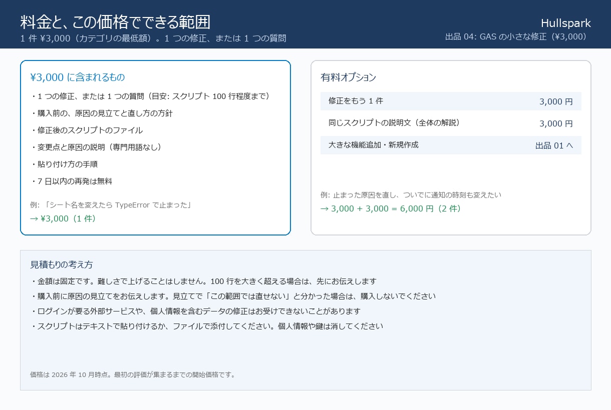
Task: Select the 大きな機能追加・新規作成 row
Action: coord(451,145)
